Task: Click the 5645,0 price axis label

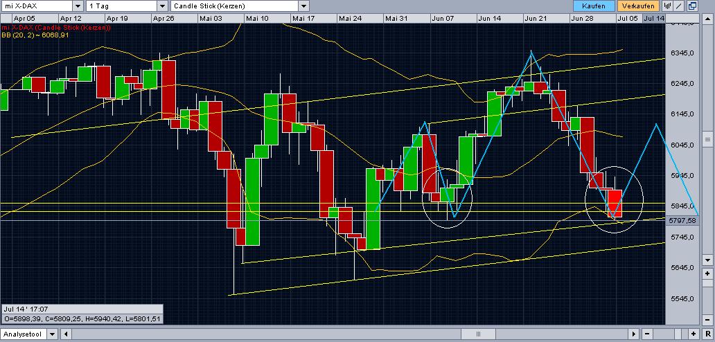Action: click(x=682, y=267)
